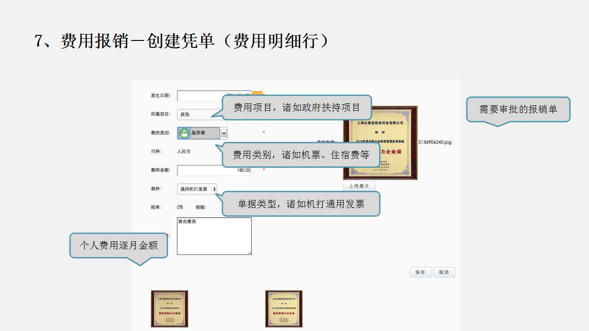589x331 pixels.
Task: Click the 展台费用 description text area
Action: pyautogui.click(x=214, y=236)
